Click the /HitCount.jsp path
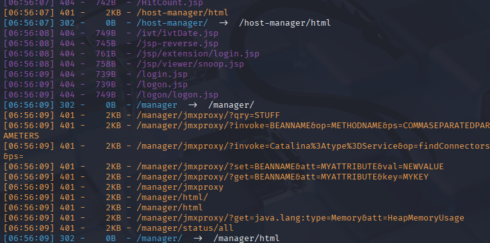This screenshot has width=490, height=243. 170,3
